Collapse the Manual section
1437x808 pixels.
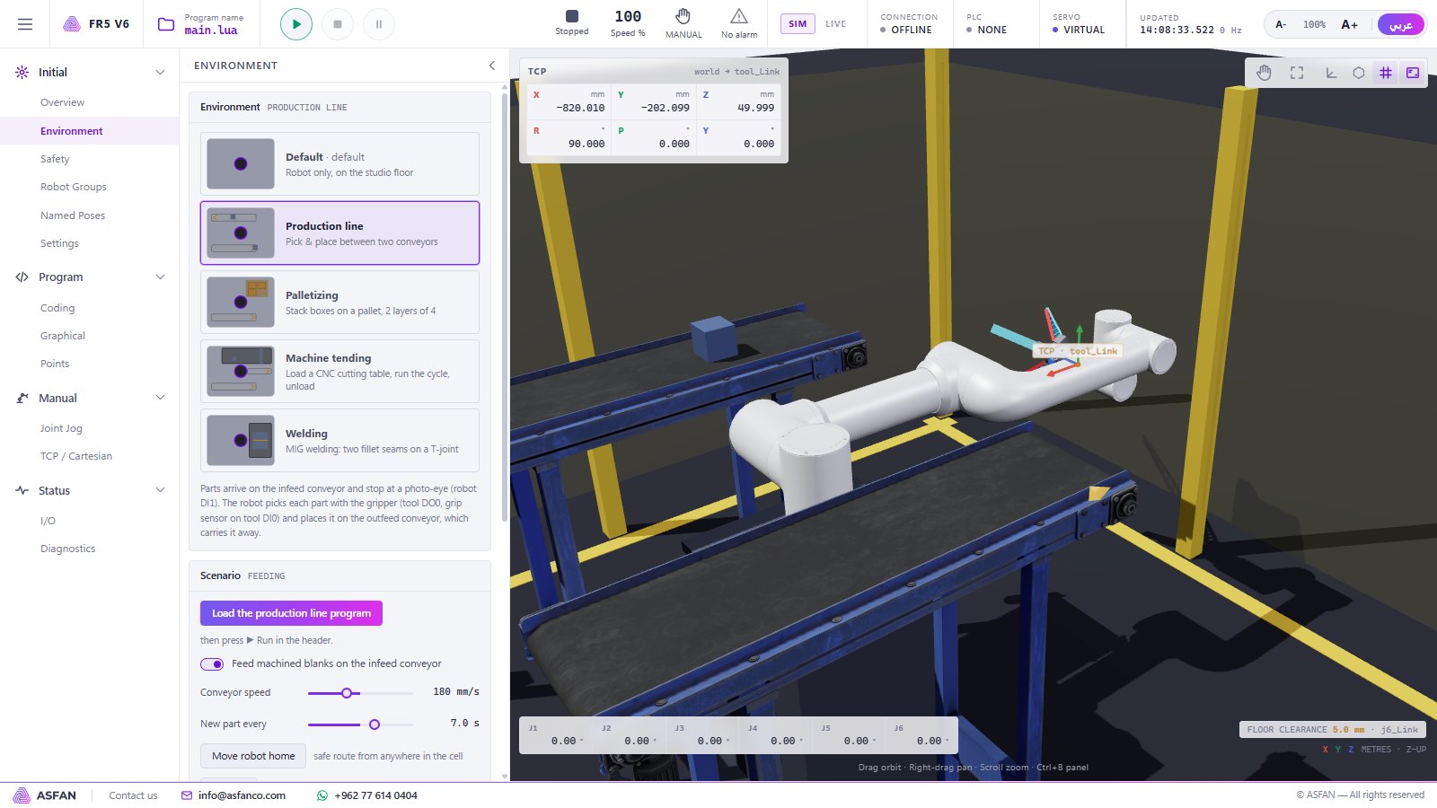coord(160,399)
